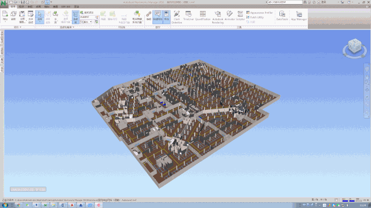371x208 pixels.
Task: Open the Navisworks application menu button
Action: point(4,3)
